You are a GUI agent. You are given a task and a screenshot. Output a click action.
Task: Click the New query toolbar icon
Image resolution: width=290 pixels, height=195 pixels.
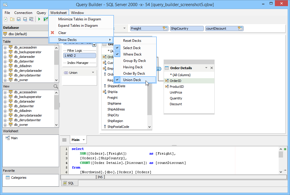point(6,19)
